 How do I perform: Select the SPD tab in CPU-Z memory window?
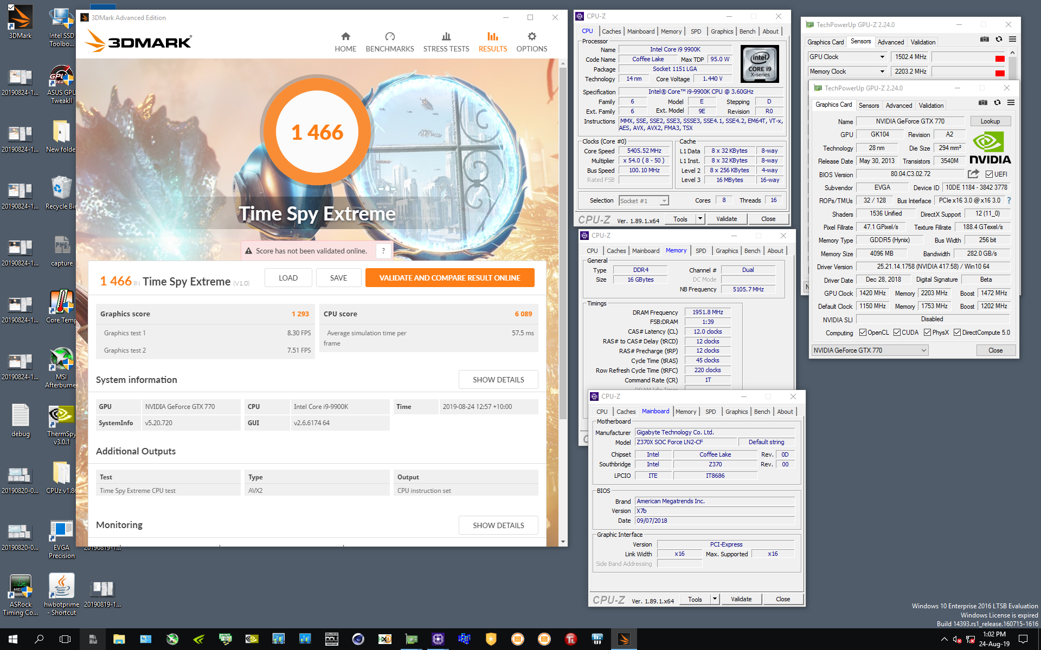(x=701, y=251)
